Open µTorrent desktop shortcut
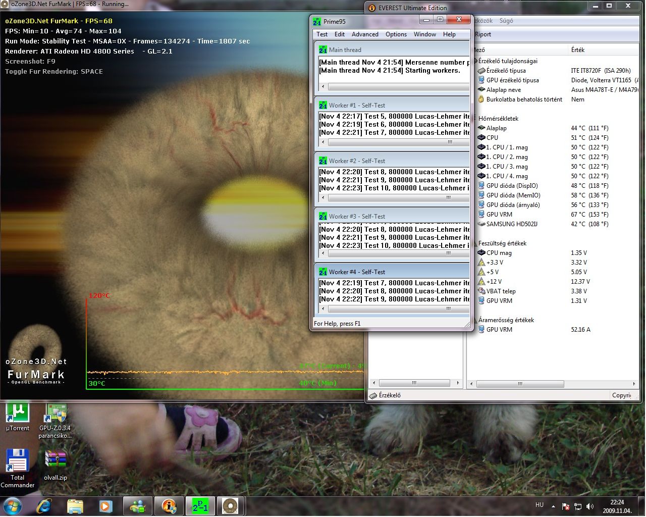The height and width of the screenshot is (517, 646). tap(18, 417)
